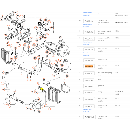
Task: Click 'hexagon socket flat head bolt' text
Action: point(104,39)
